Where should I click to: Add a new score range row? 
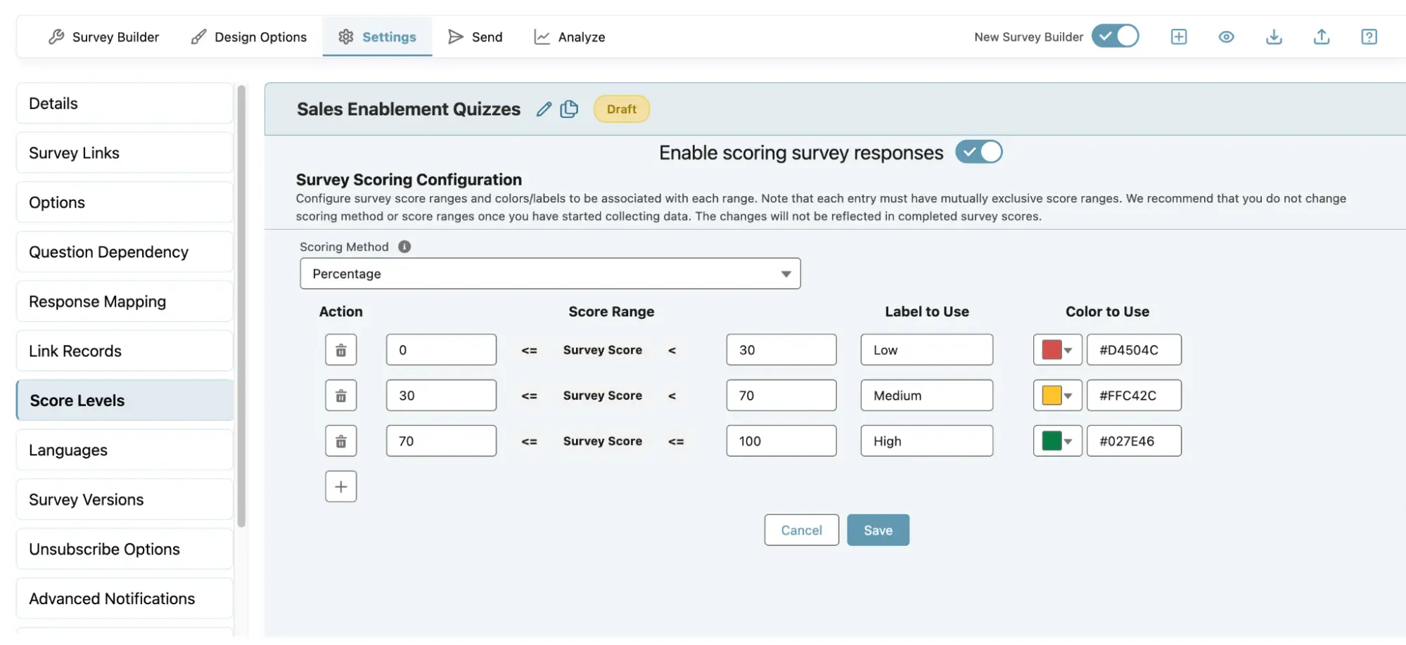(x=341, y=487)
